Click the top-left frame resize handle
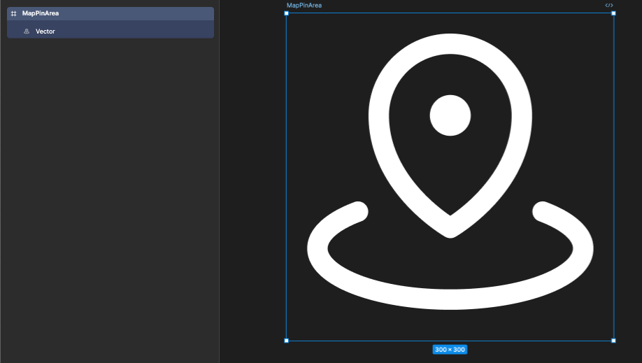Screen dimensions: 642x363 pos(287,13)
